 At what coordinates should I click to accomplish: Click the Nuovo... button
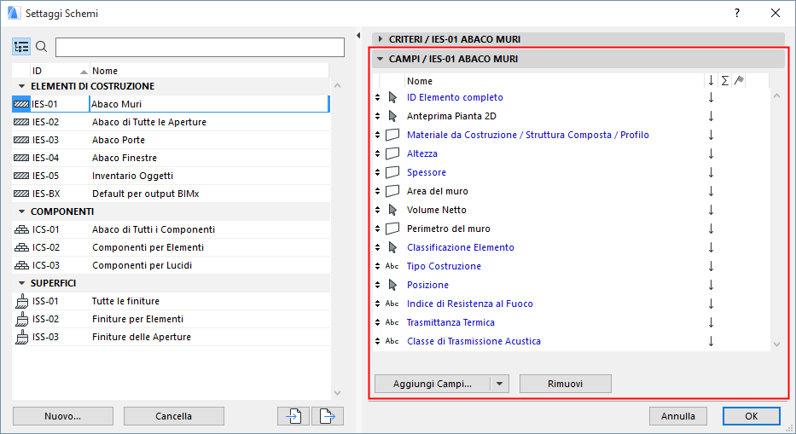[x=63, y=416]
